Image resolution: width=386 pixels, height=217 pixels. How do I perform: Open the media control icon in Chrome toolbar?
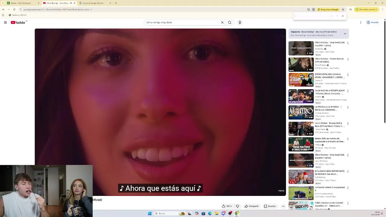[x=350, y=9]
